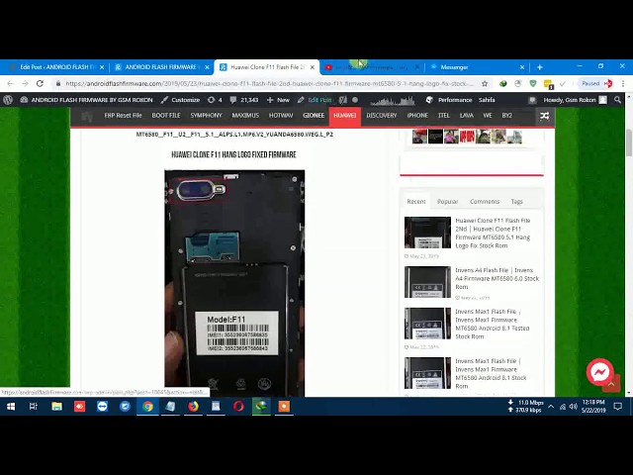Click the browser back arrow
Image resolution: width=633 pixels, height=475 pixels.
click(11, 83)
